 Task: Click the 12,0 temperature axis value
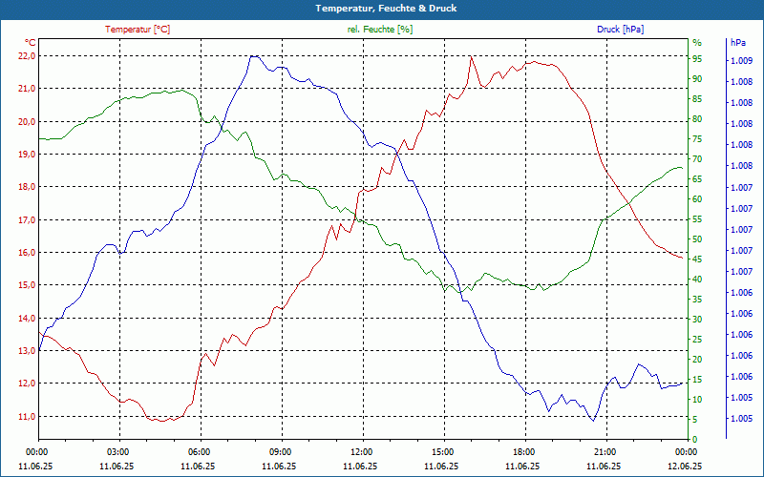tap(27, 384)
